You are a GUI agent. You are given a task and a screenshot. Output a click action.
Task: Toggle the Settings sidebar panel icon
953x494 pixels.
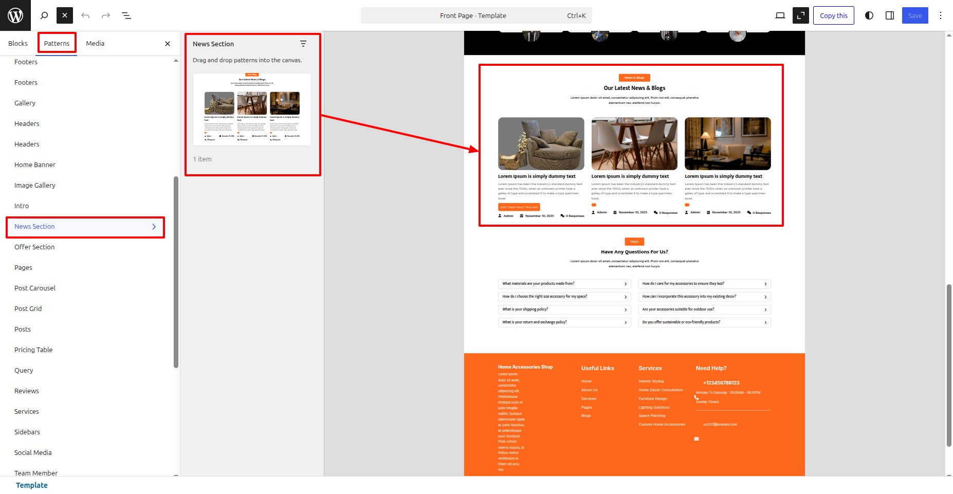[890, 15]
